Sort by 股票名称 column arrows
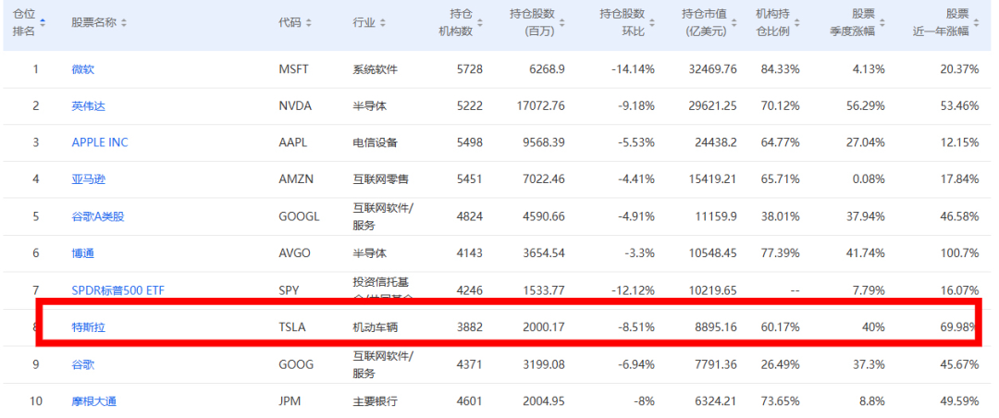Image resolution: width=999 pixels, height=418 pixels. (124, 22)
